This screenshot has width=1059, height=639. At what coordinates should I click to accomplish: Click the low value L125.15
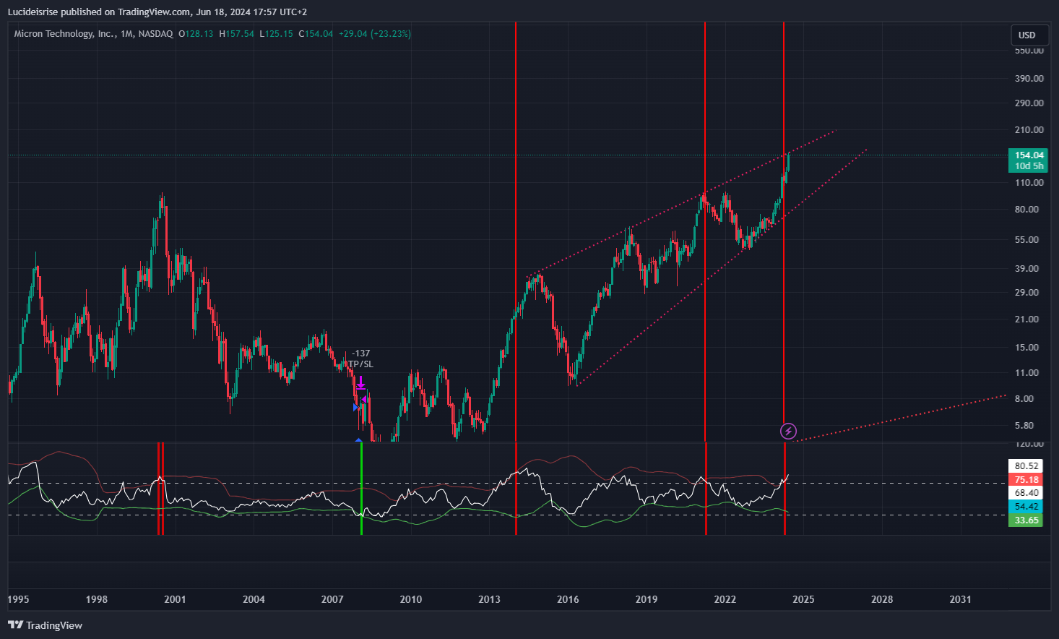pos(277,33)
